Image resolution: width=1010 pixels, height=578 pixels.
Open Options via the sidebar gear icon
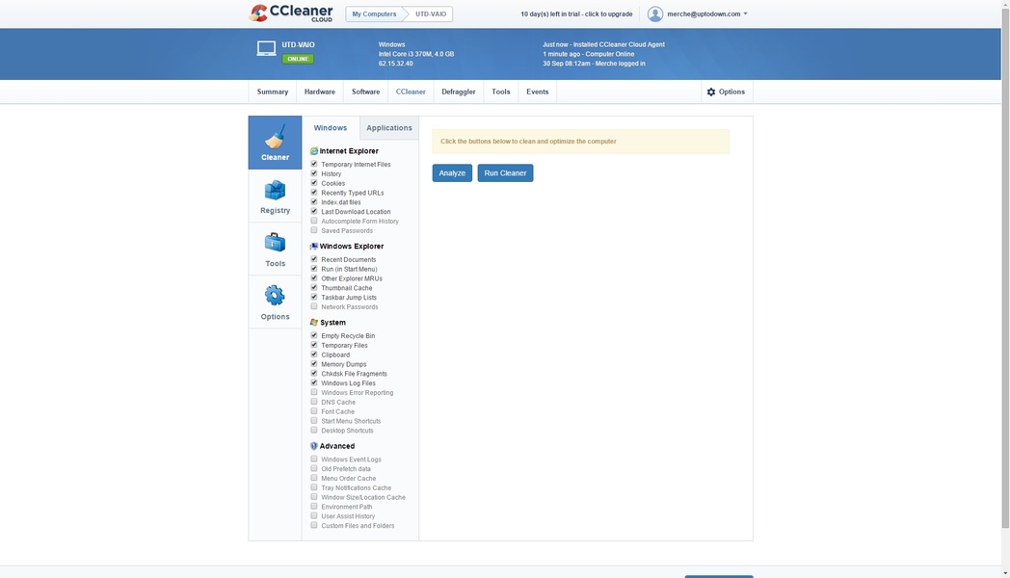pyautogui.click(x=275, y=296)
